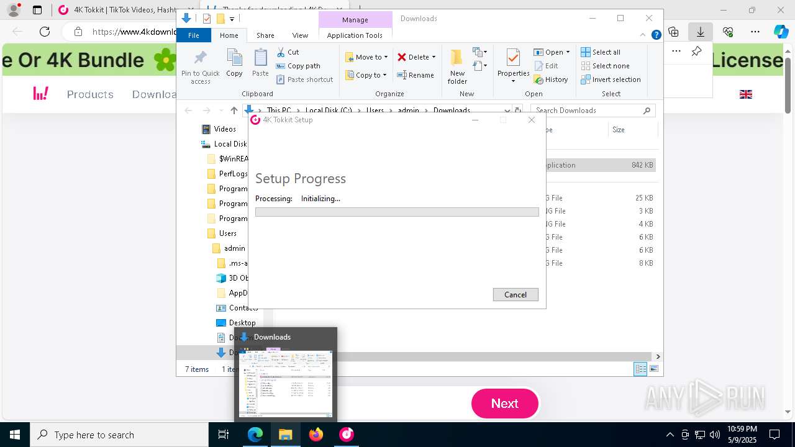Image resolution: width=795 pixels, height=447 pixels.
Task: Click the Explorer Help question mark icon
Action: 656,35
